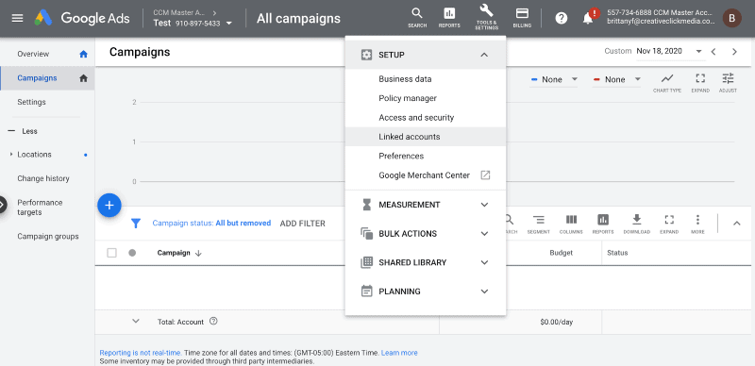The width and height of the screenshot is (755, 366).
Task: Select Linked accounts menu item
Action: tap(426, 137)
